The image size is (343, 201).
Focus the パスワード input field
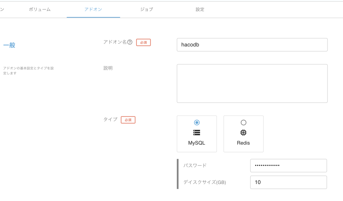288,166
